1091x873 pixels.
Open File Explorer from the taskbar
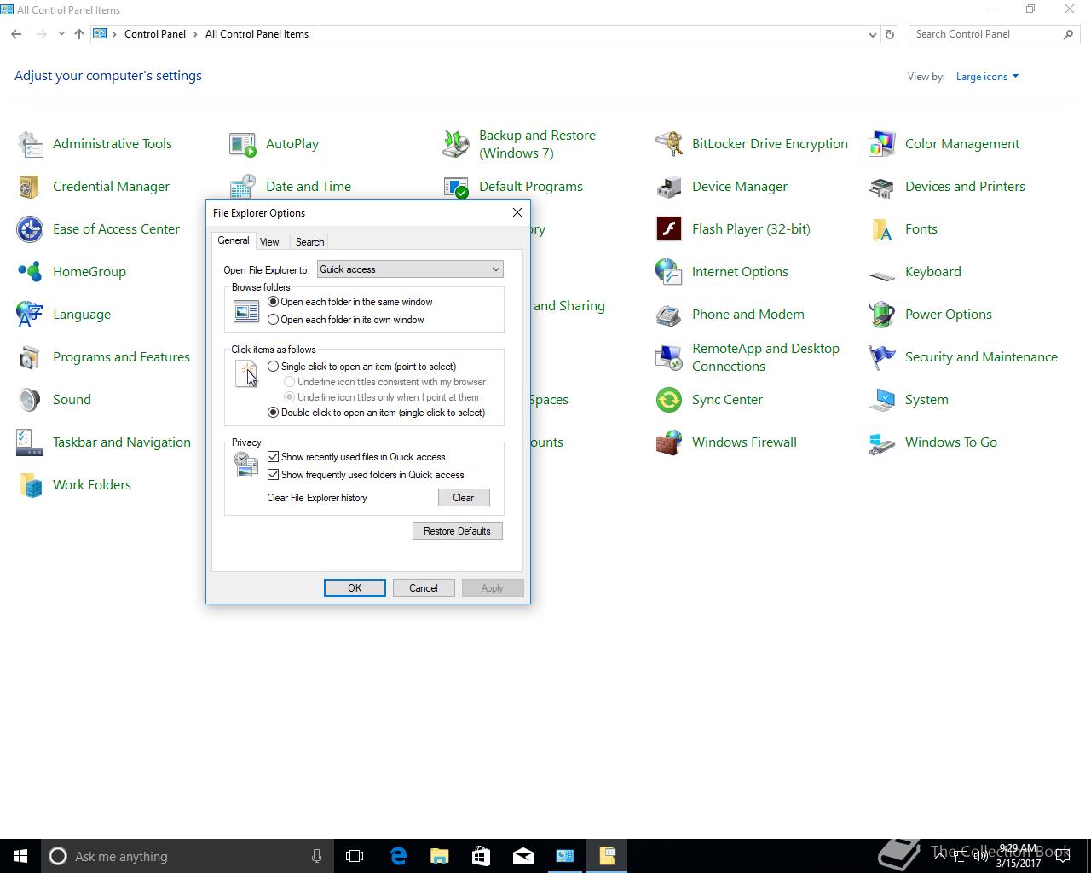click(440, 856)
